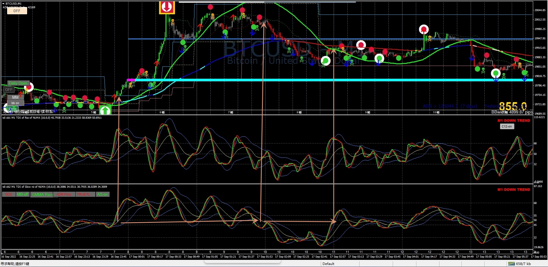The image size is (548, 267).
Task: Click white-ringed red signal dot near 19980.55 level
Action: (424, 29)
